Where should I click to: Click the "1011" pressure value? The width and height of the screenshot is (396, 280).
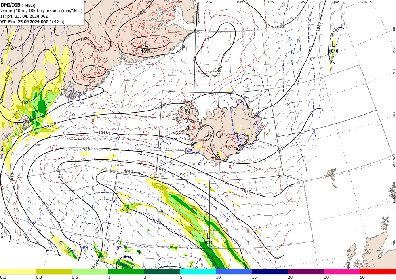coord(208,242)
